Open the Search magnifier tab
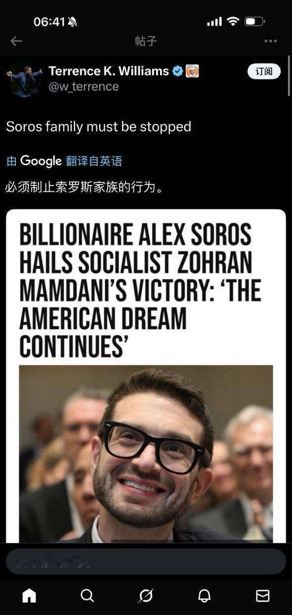Image resolution: width=292 pixels, height=615 pixels. pos(87,596)
